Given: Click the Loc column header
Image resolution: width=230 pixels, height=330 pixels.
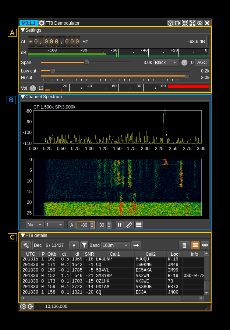Looking at the screenshot, I should pyautogui.click(x=174, y=254).
